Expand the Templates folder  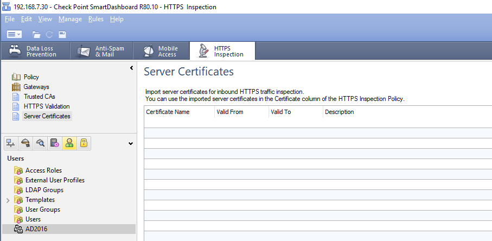coord(8,200)
